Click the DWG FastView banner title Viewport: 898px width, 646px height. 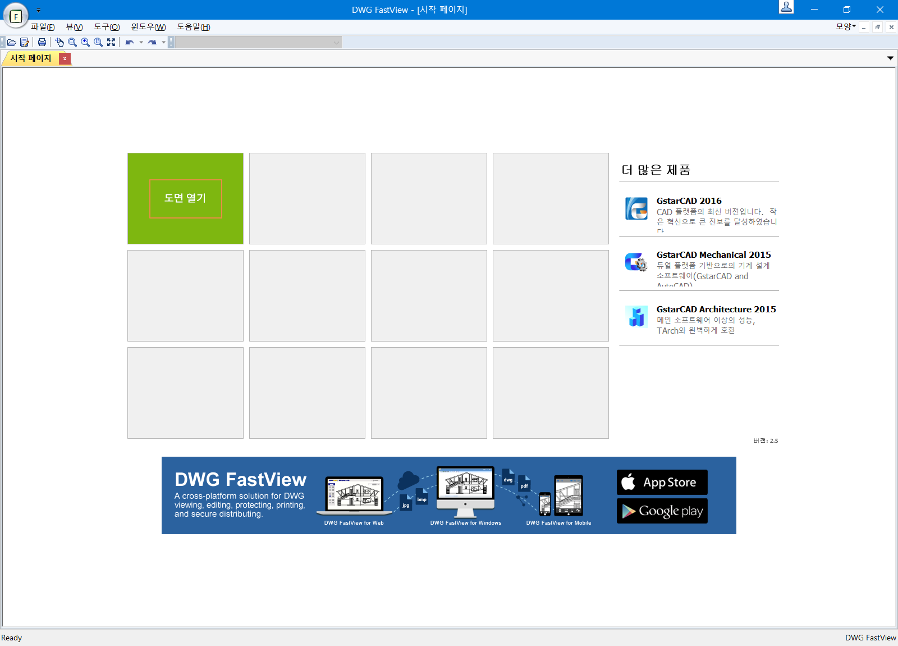241,480
